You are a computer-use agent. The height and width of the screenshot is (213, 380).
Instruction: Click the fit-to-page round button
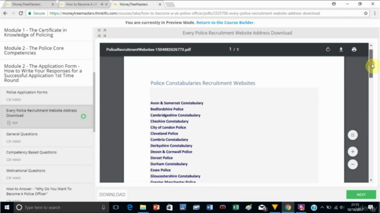[x=353, y=135]
